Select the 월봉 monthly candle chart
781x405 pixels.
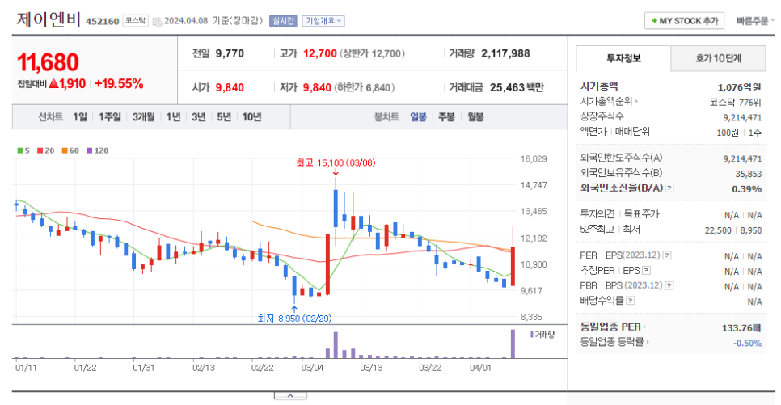475,117
